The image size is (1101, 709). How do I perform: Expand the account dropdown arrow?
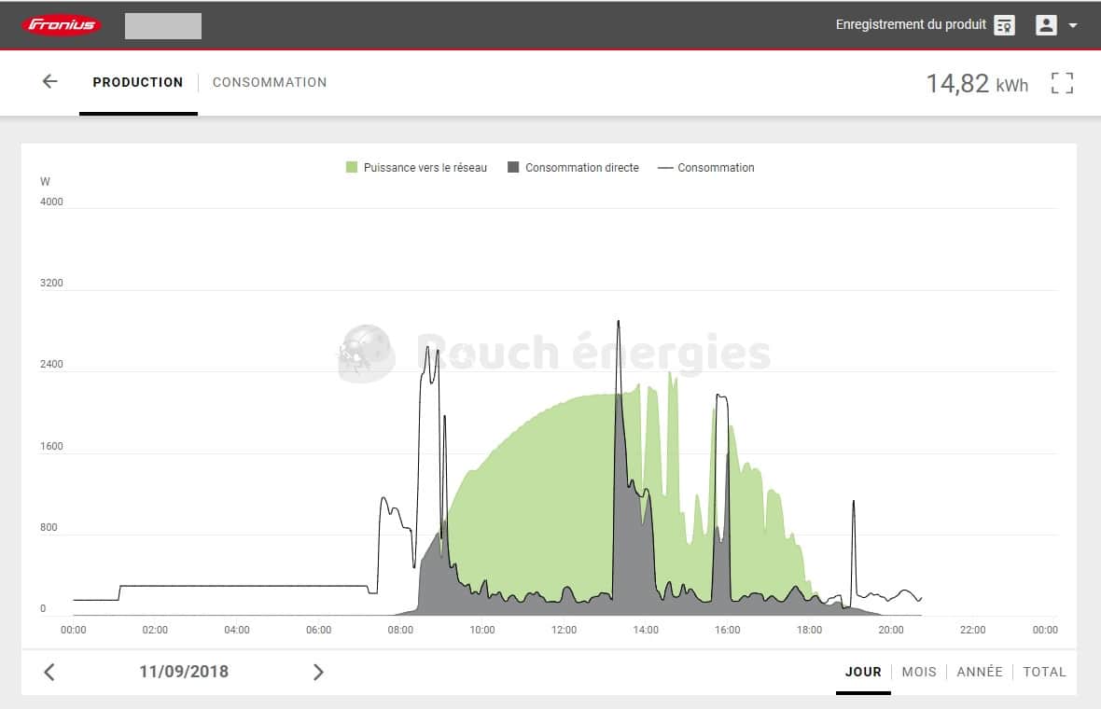(x=1073, y=26)
